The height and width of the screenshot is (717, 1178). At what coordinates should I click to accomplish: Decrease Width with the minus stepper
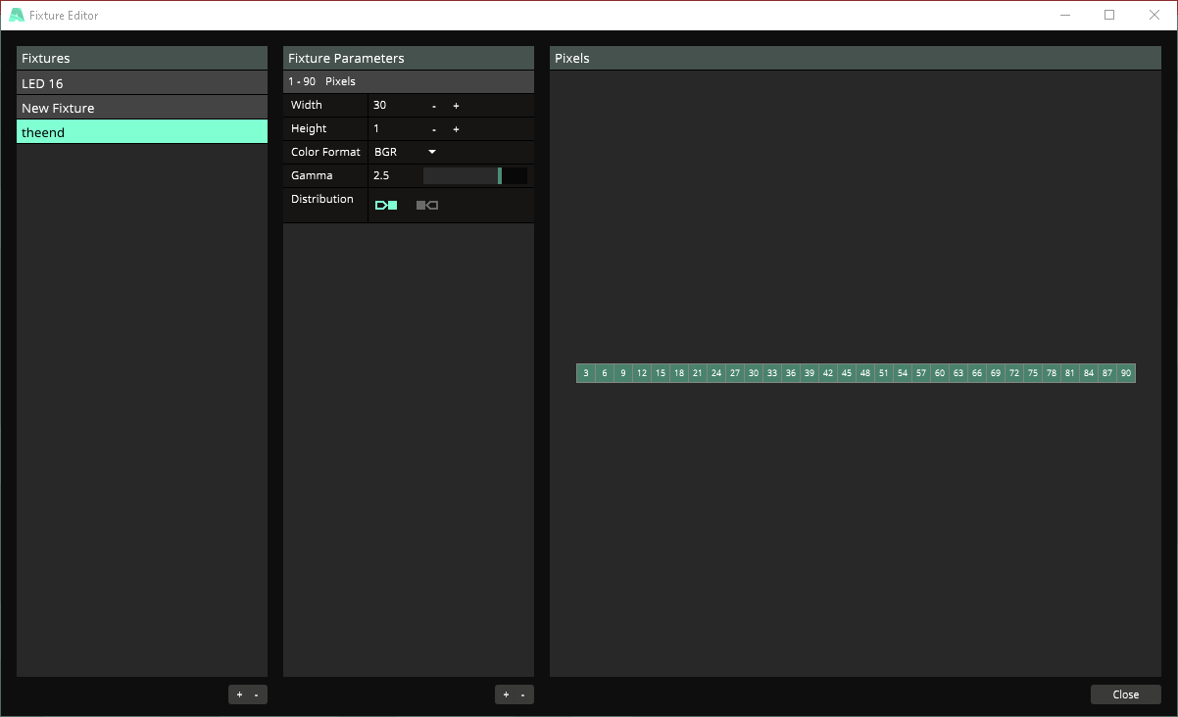(x=434, y=106)
